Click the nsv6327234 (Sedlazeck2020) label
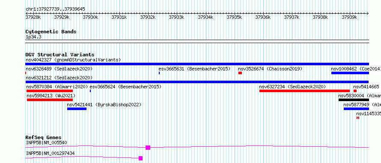 pyautogui.click(x=292, y=87)
